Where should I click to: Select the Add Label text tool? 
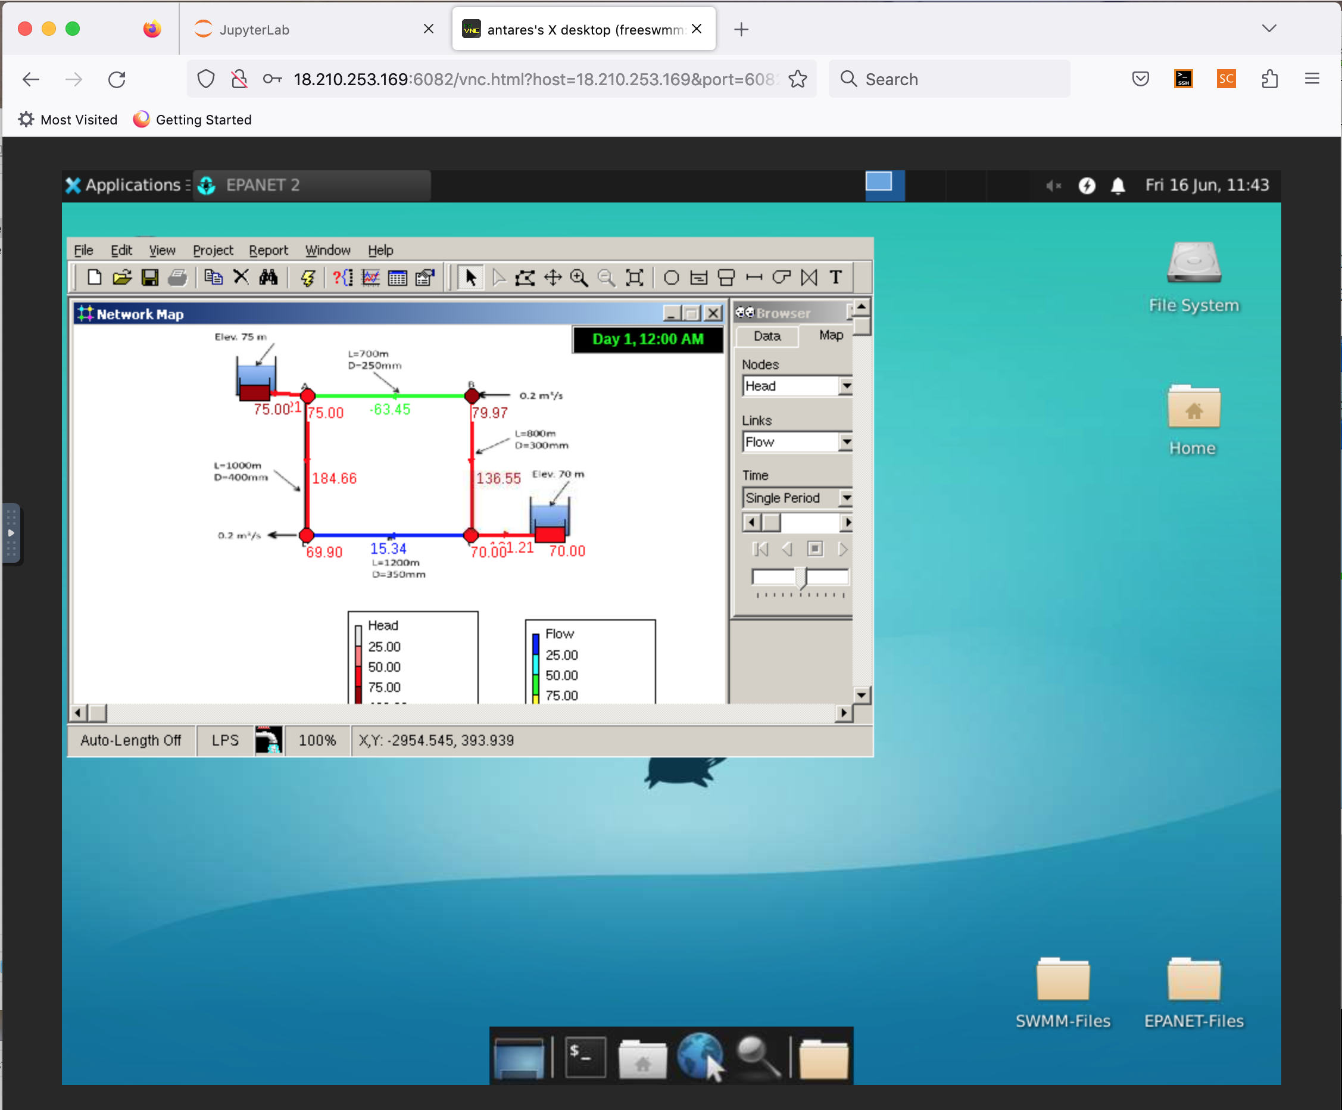click(836, 277)
